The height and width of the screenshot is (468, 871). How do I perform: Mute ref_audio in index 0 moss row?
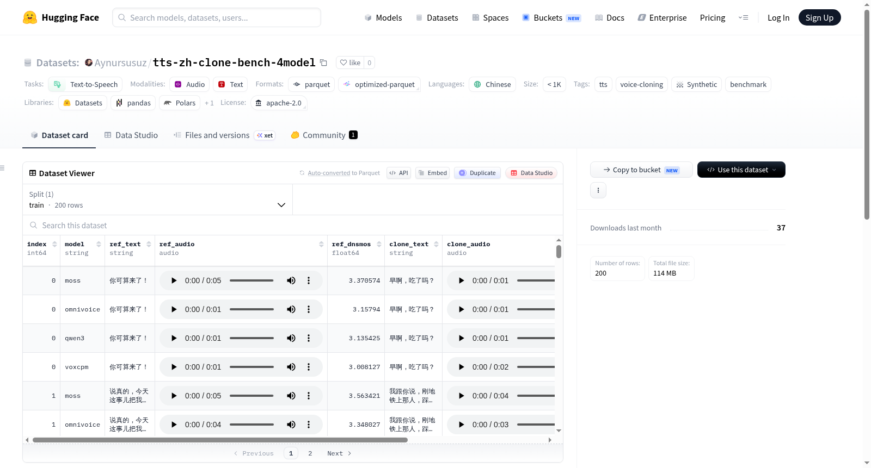[291, 280]
